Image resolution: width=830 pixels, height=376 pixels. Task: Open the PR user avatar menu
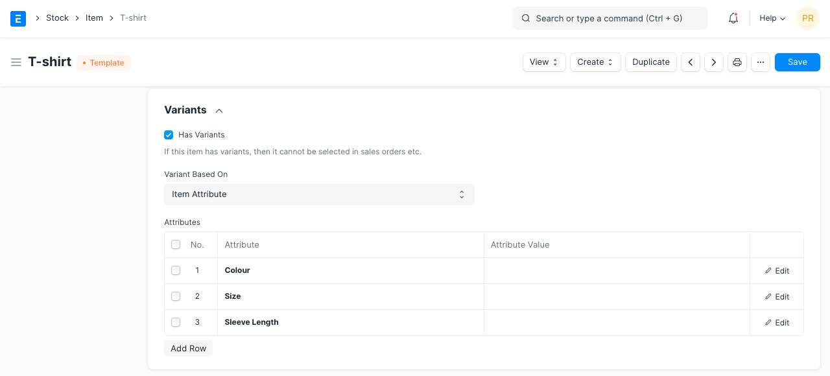808,18
